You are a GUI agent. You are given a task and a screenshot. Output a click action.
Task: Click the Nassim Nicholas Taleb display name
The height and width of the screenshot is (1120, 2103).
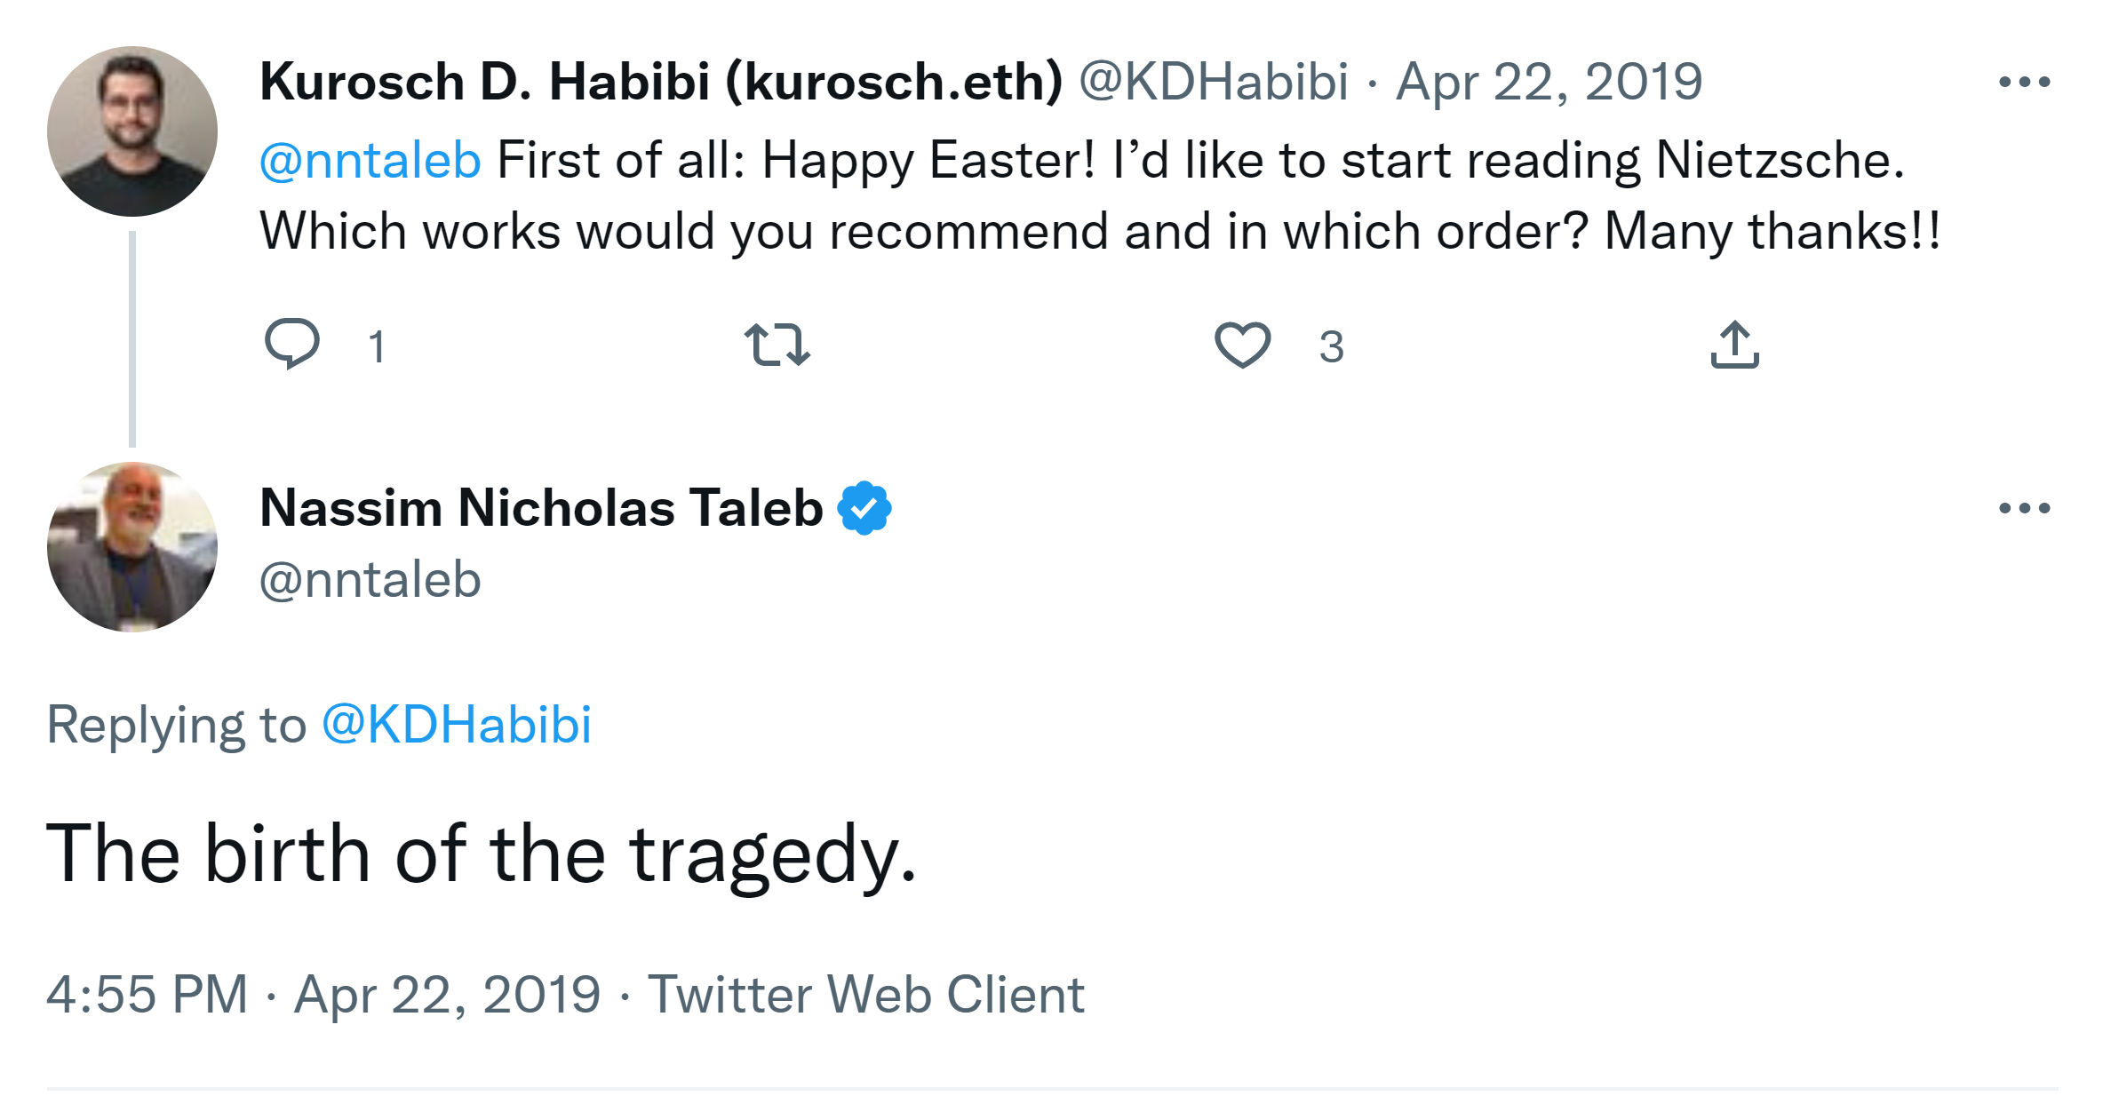541,508
